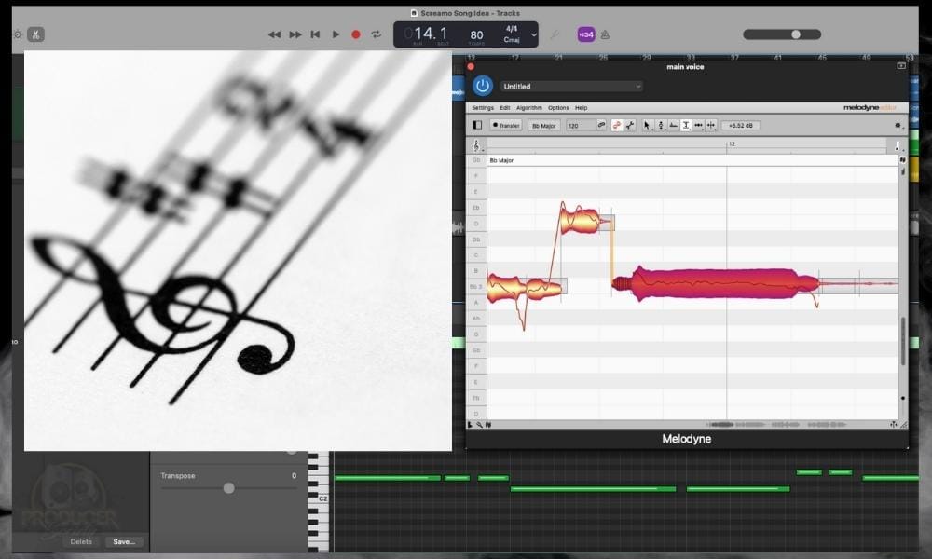Toggle the Melodyne plugin power button

click(x=483, y=86)
